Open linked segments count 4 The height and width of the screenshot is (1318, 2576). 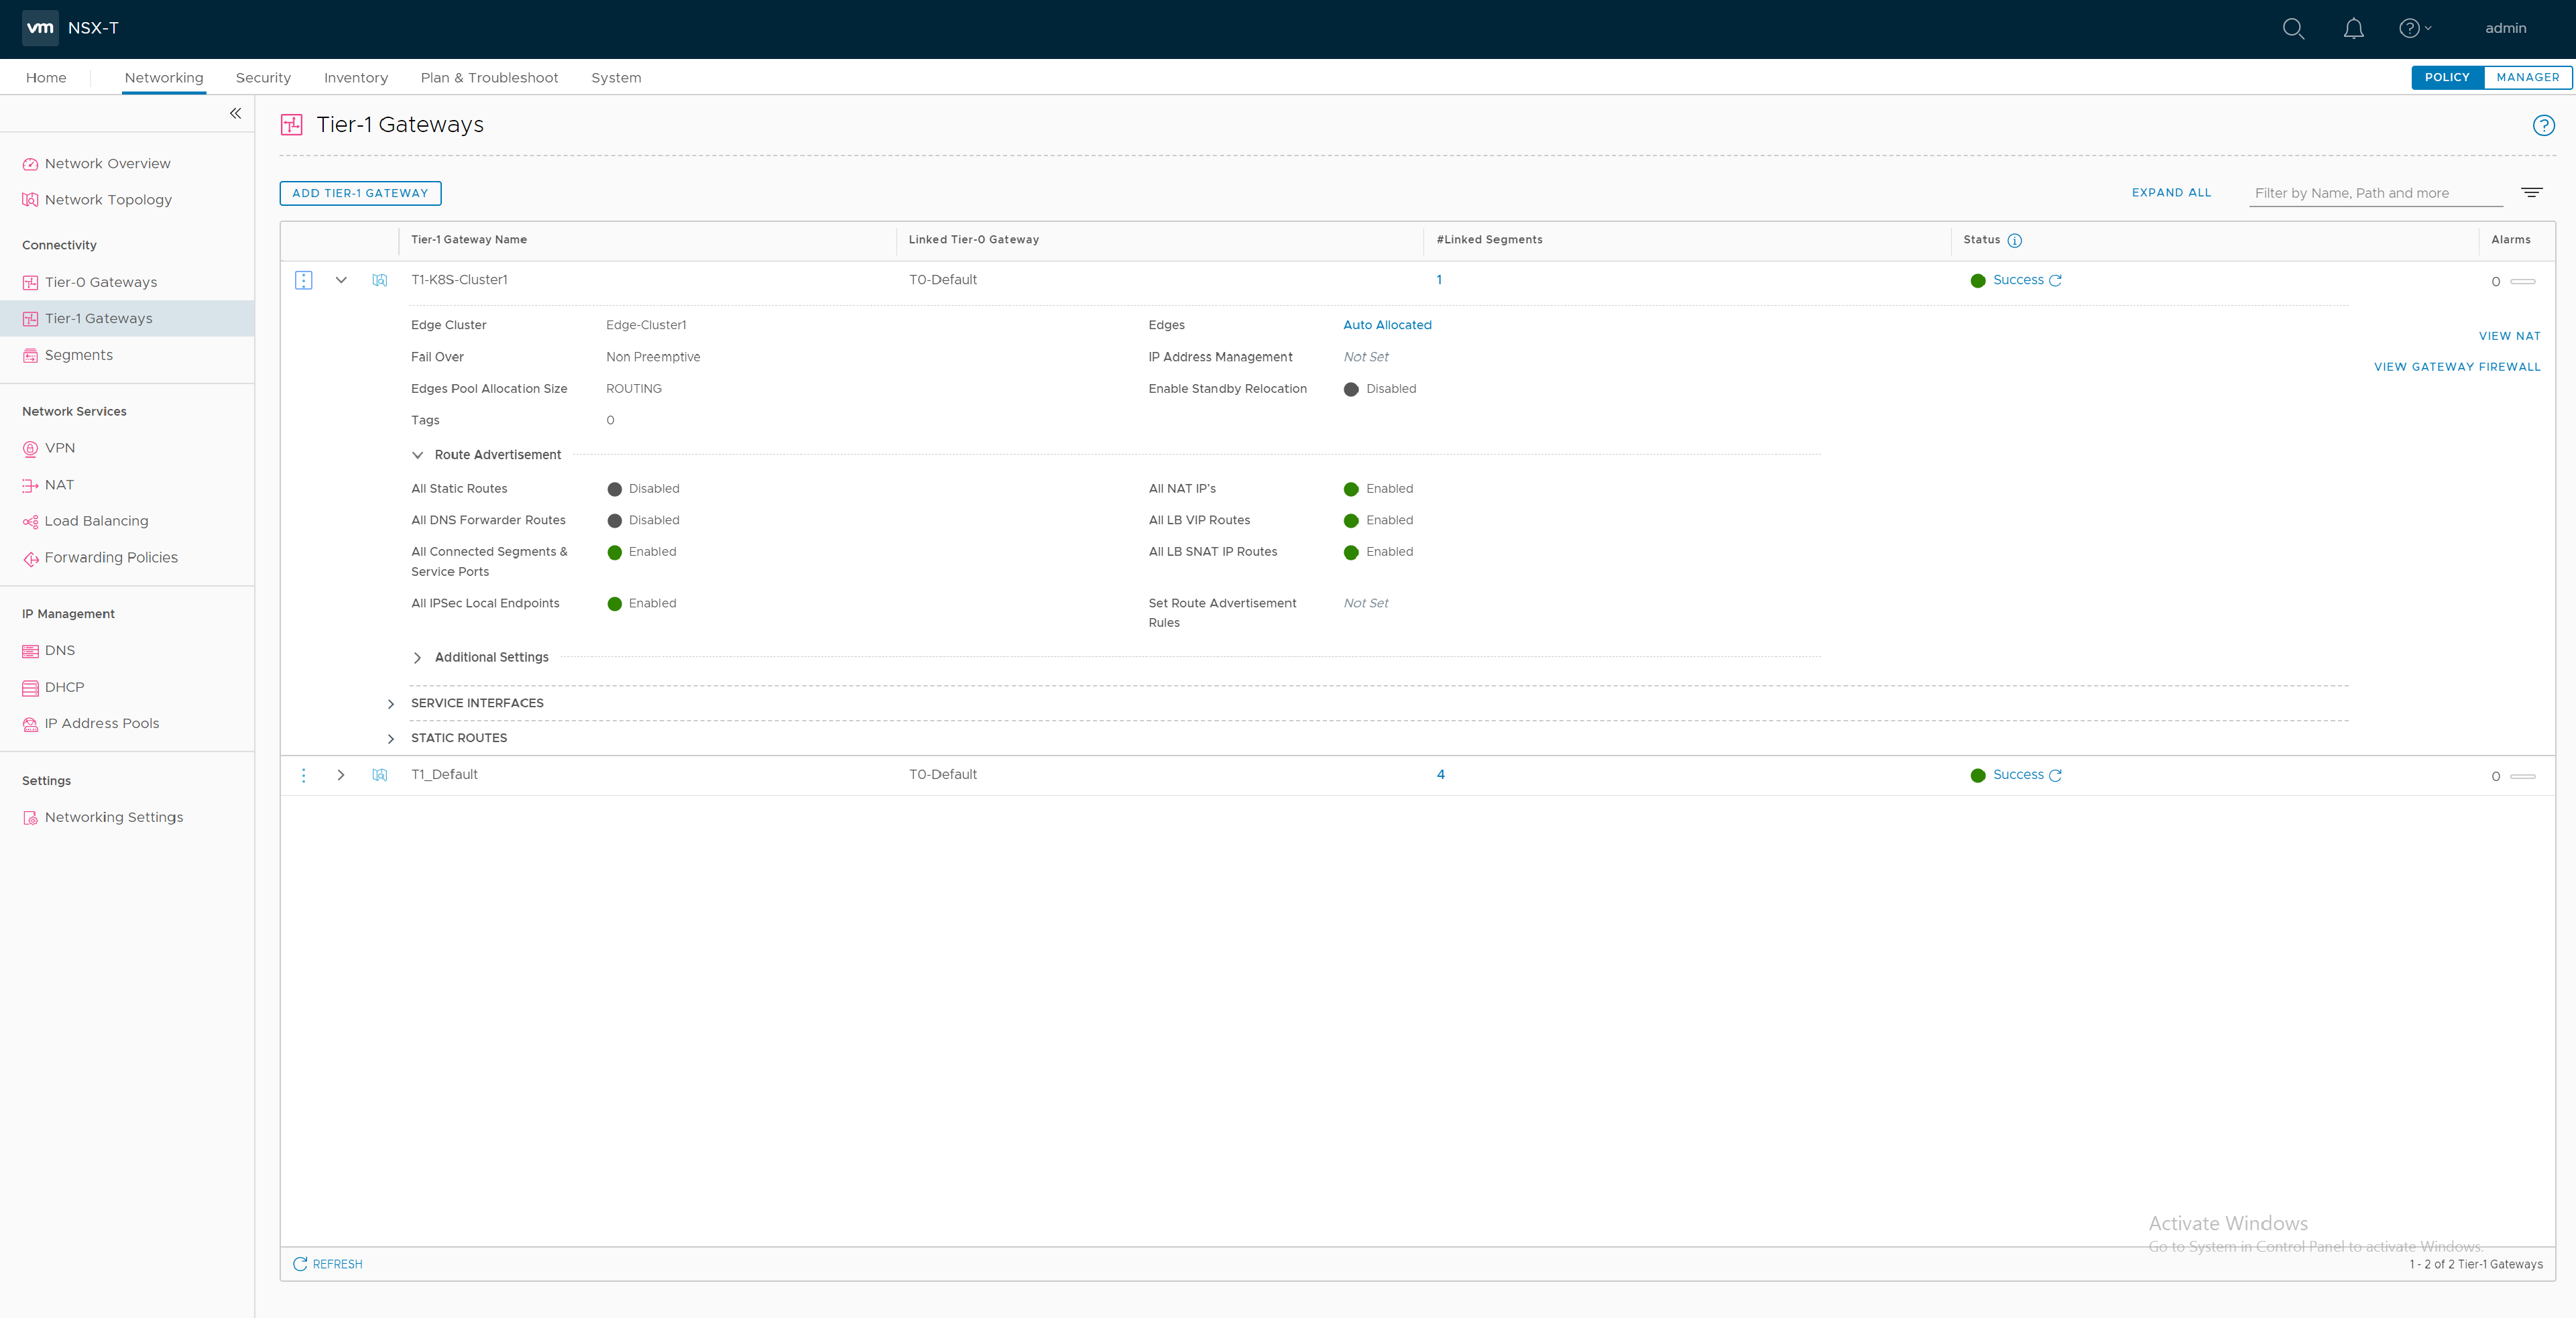pos(1440,775)
